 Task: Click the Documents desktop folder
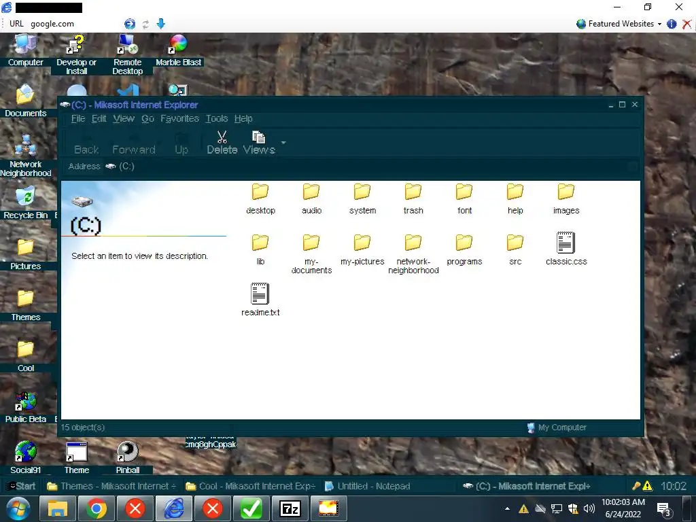[x=25, y=101]
